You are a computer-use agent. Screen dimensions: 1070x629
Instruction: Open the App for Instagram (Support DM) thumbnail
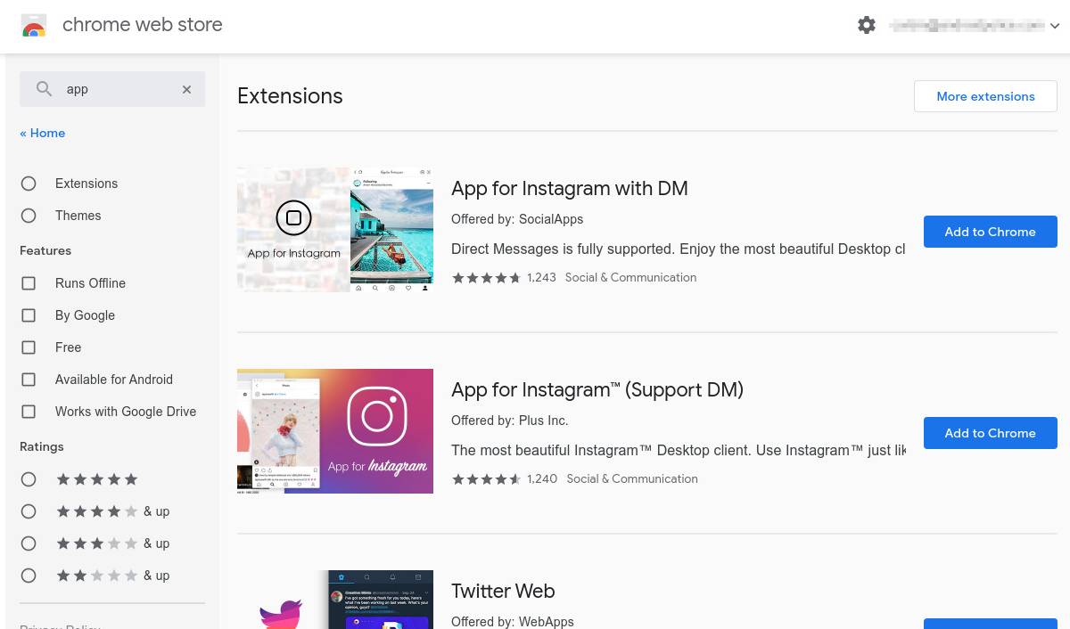coord(334,431)
